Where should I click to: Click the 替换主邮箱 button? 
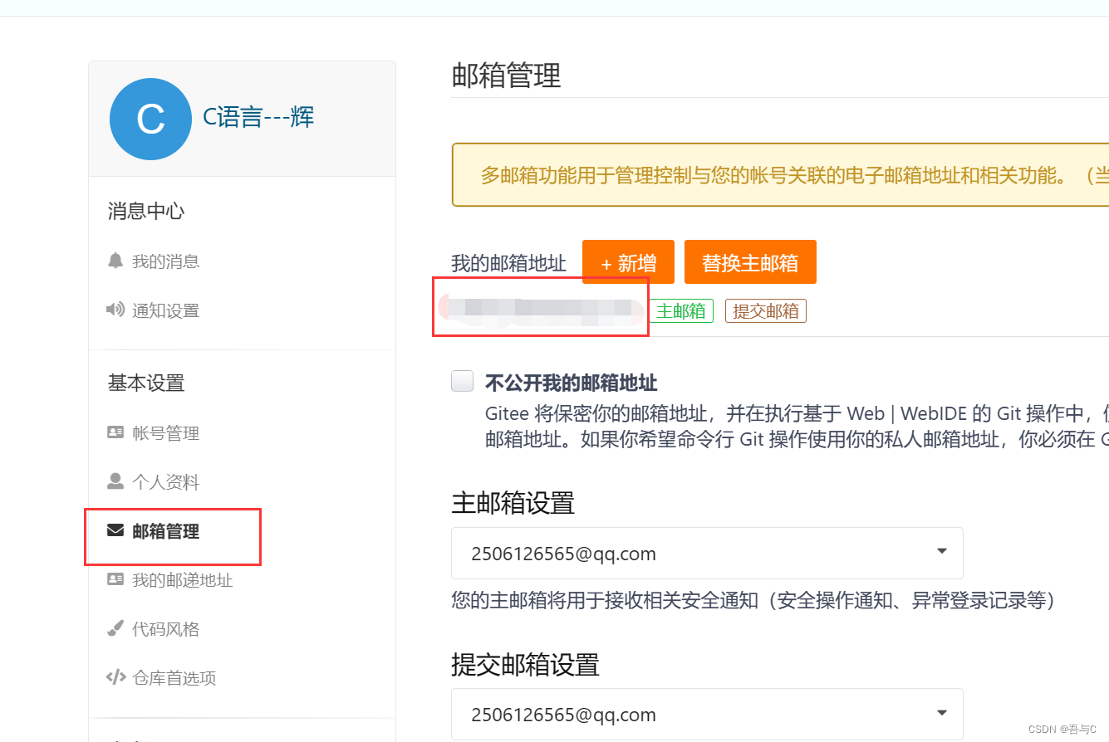pyautogui.click(x=750, y=262)
